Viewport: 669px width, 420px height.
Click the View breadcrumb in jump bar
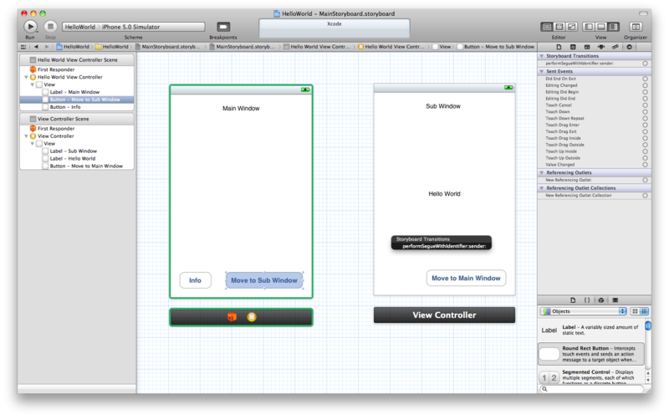(442, 47)
